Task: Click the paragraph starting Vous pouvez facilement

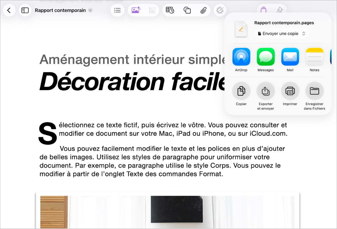Action: point(162,161)
